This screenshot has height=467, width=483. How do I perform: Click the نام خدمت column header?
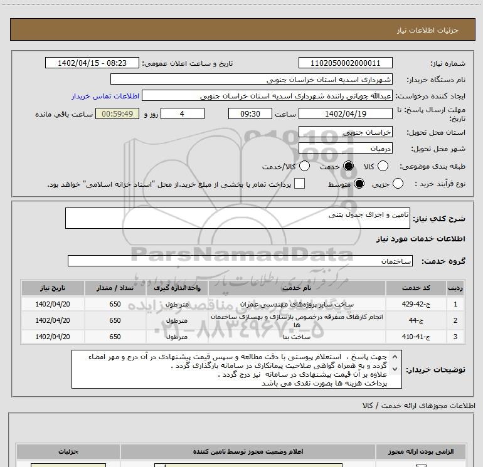tap(297, 288)
